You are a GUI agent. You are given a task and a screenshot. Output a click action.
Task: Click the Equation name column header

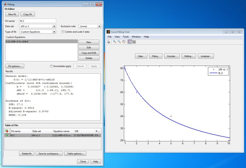[x=63, y=131]
